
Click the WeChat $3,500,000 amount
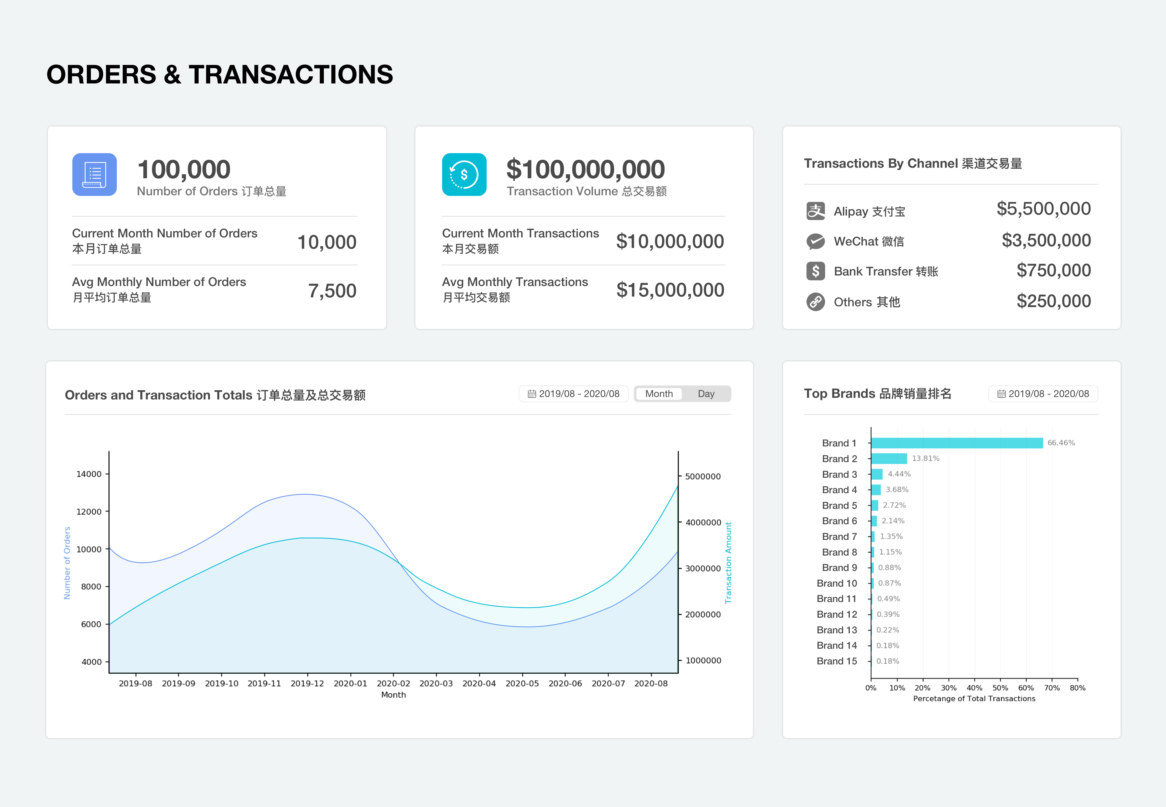pos(1046,240)
